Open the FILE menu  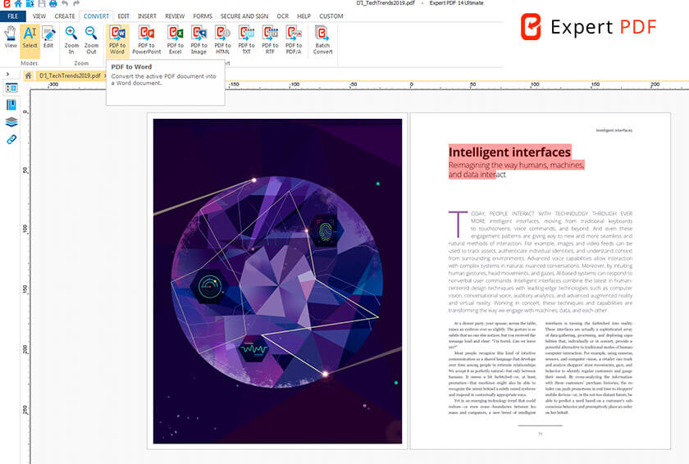point(12,16)
